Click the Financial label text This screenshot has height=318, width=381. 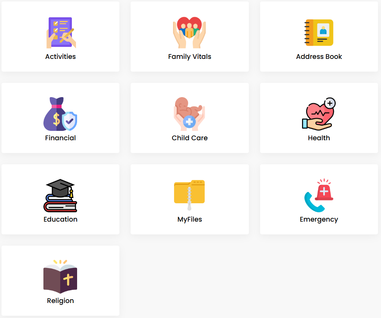60,138
